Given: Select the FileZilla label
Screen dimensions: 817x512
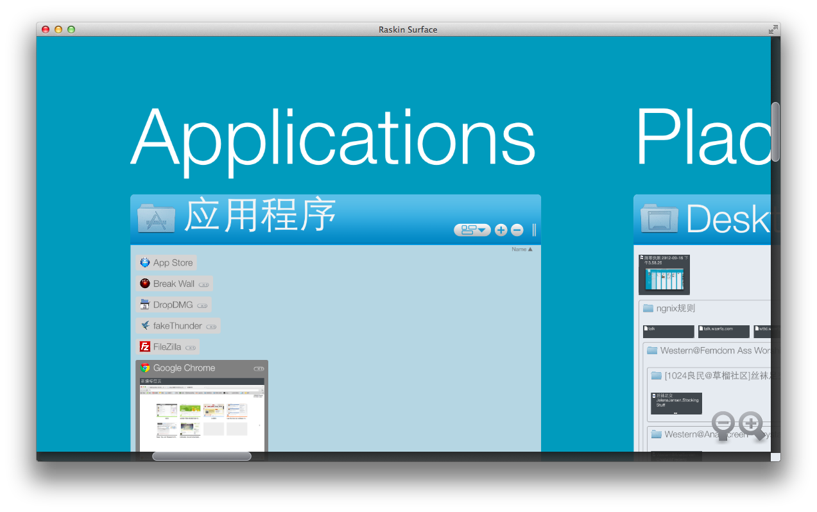Looking at the screenshot, I should click(x=167, y=347).
